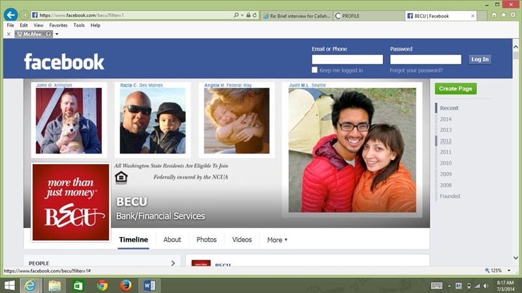The image size is (522, 293).
Task: Expand the More dropdown on BECU page
Action: point(277,240)
